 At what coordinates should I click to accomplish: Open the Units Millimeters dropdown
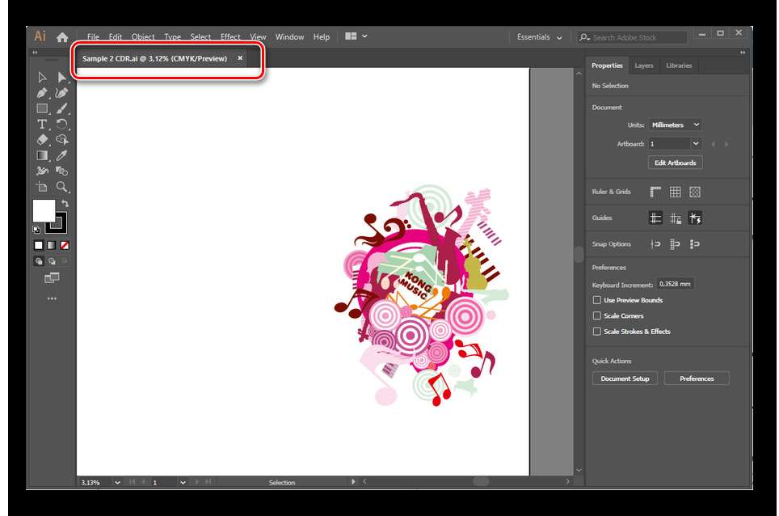tap(675, 125)
